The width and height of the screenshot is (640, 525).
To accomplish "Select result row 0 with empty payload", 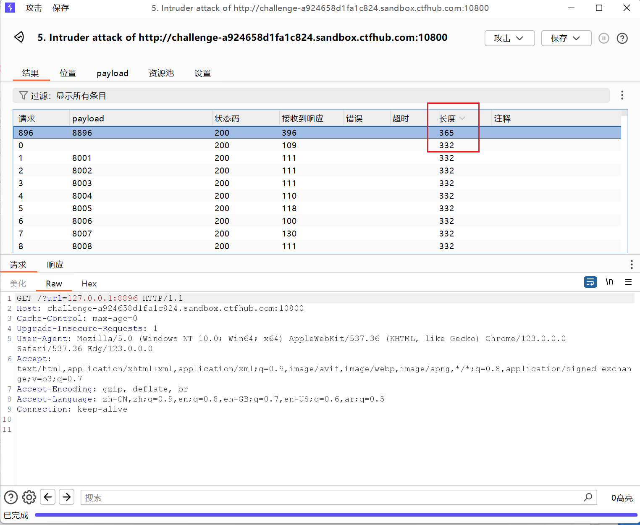I will pyautogui.click(x=317, y=145).
